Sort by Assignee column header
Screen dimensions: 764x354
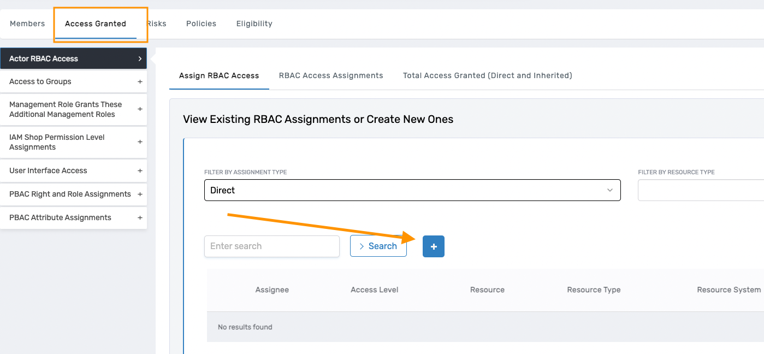click(x=272, y=290)
